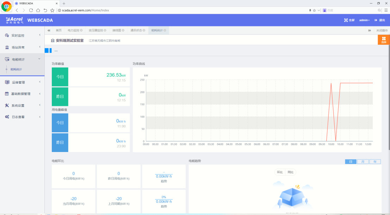Viewport: 390px width, 215px height.
Task: Click the 运维管理 sidebar icon
Action: [7, 82]
